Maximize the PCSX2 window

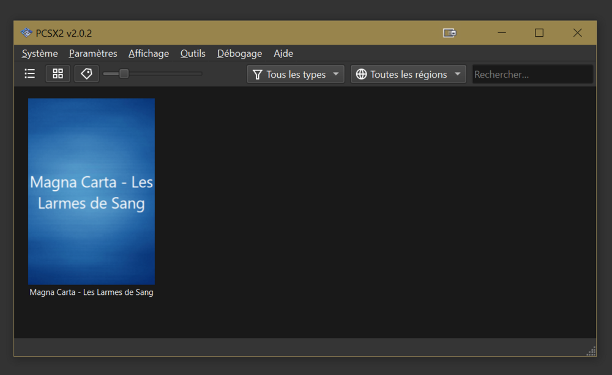539,33
